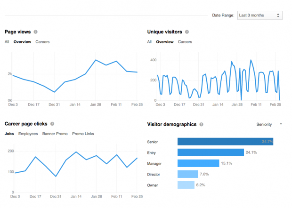The image size is (292, 208).
Task: Click help icon next to Page views
Action: click(x=35, y=32)
